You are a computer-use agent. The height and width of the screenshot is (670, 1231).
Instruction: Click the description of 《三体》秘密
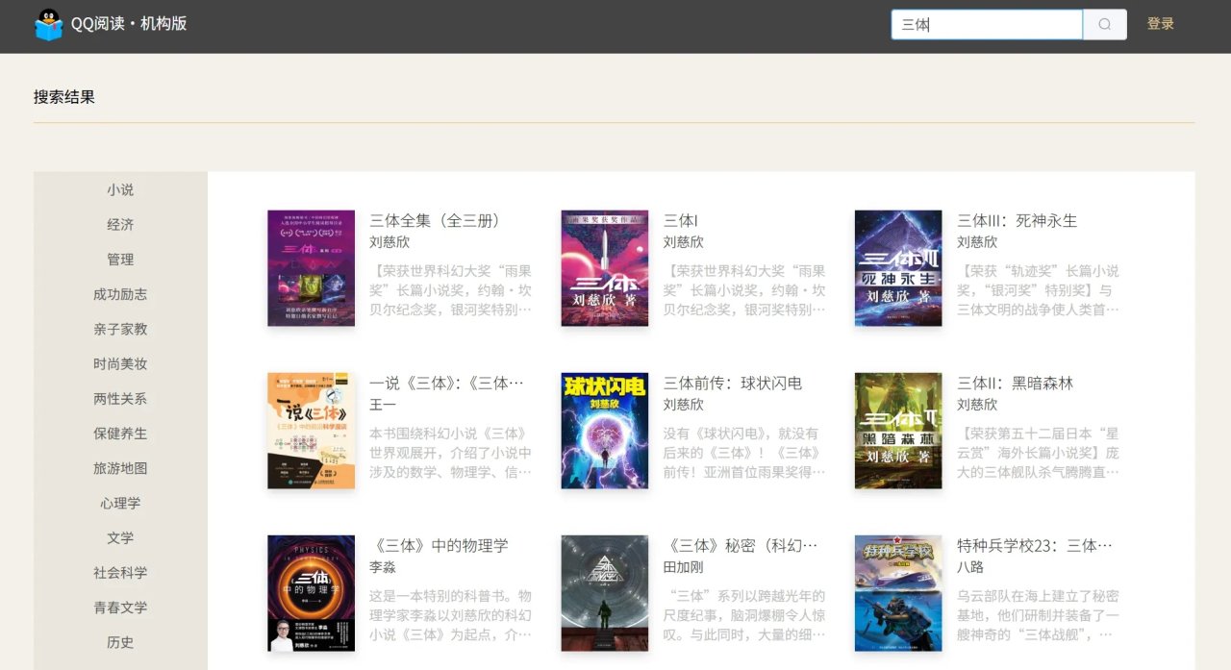[x=745, y=615]
